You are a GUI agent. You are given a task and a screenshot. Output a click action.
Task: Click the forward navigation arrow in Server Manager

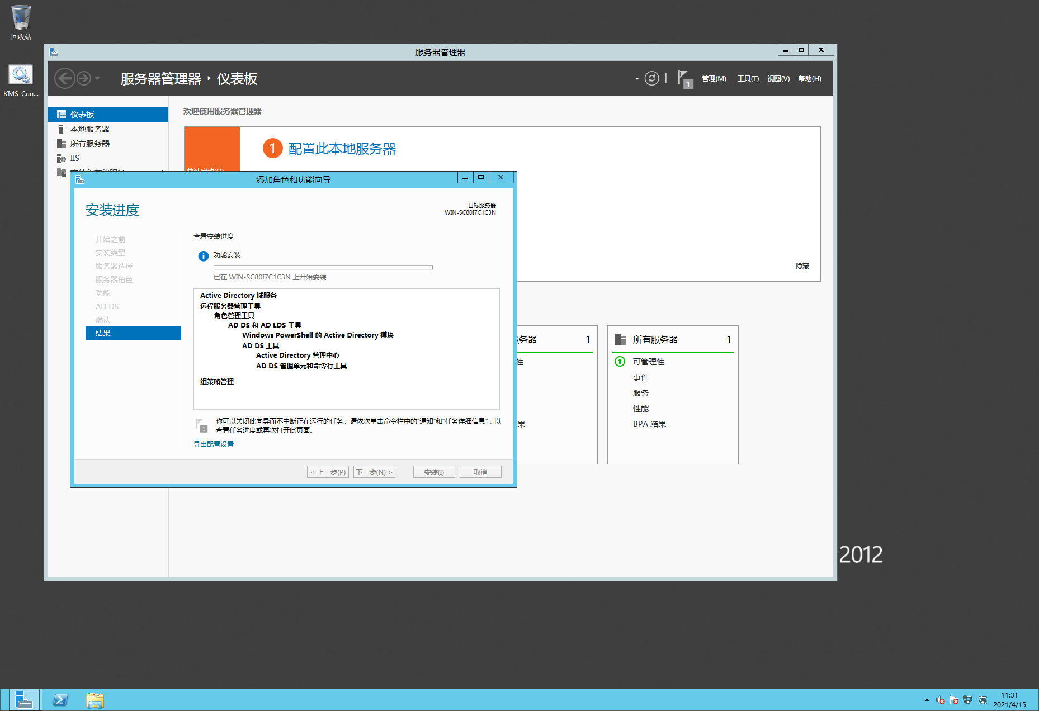(84, 78)
